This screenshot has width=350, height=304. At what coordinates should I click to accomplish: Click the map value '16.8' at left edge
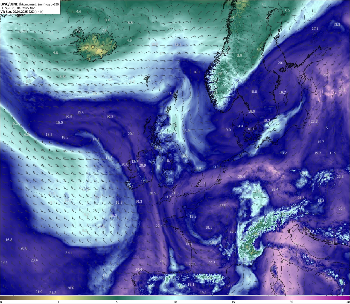click(x=9, y=240)
